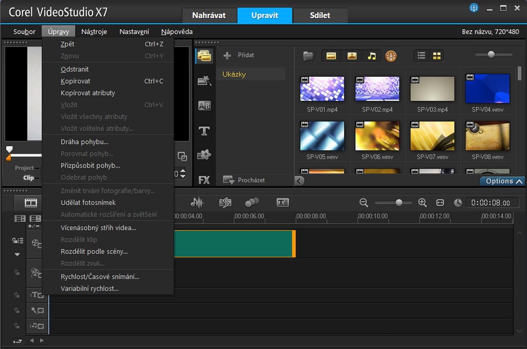Click the audio mixer waveform icon
Viewport: 527px width, 349px height.
(196, 203)
